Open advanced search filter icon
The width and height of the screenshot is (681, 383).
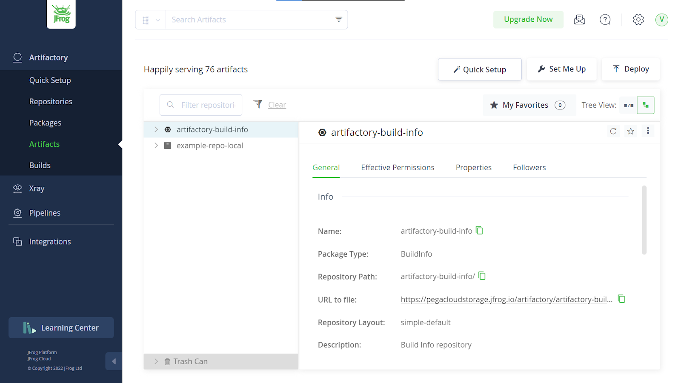339,20
